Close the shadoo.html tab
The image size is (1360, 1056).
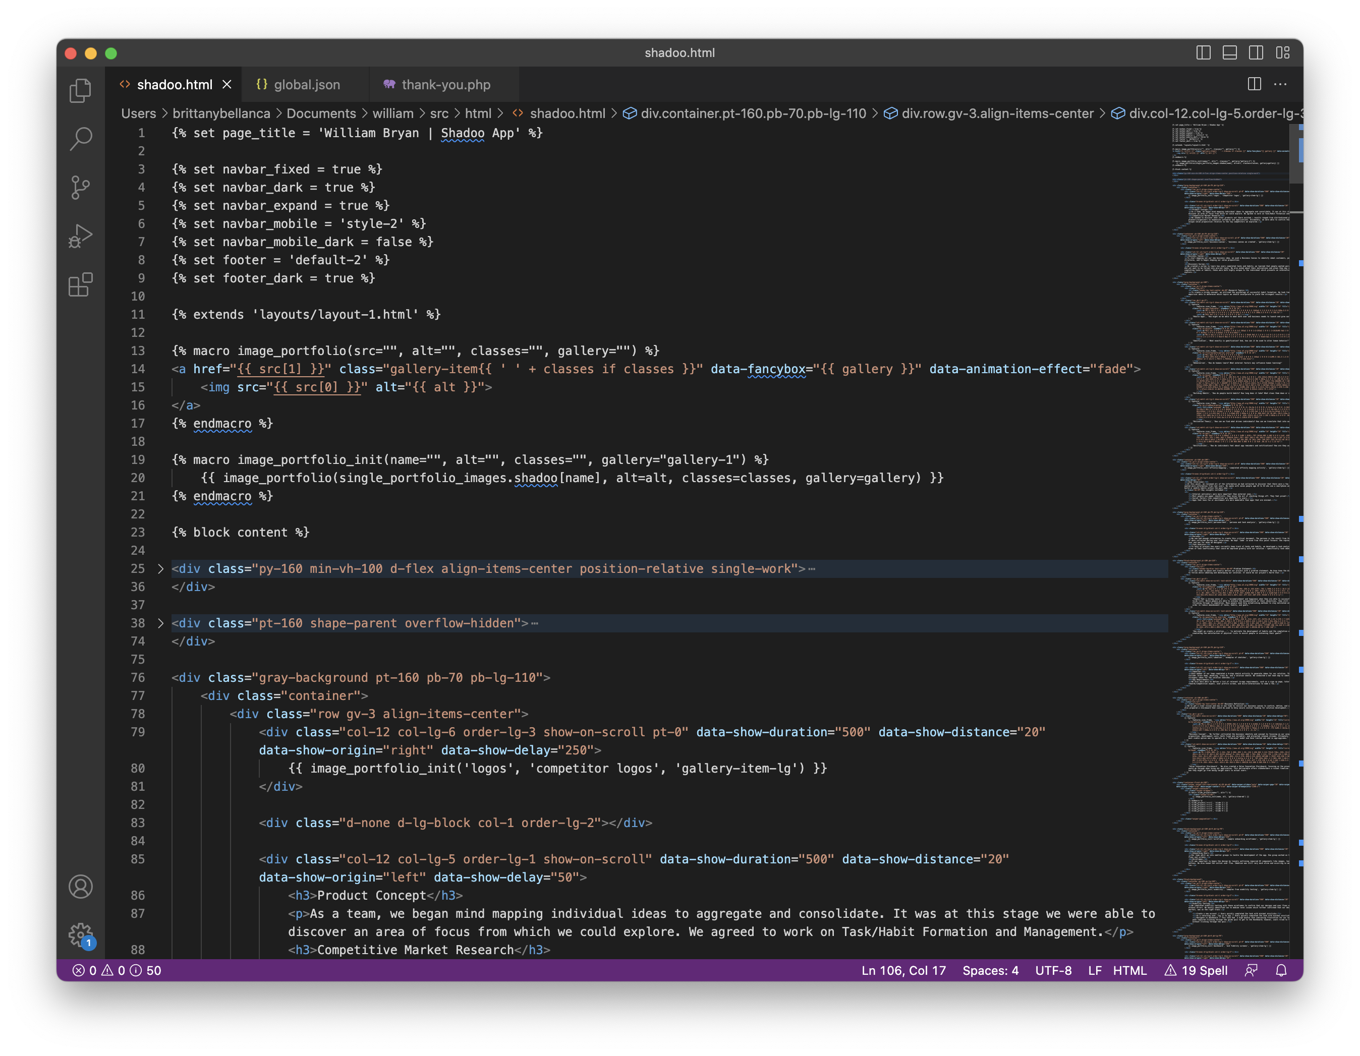coord(228,84)
